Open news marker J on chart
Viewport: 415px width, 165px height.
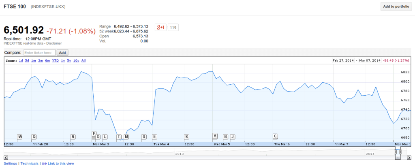232,137
